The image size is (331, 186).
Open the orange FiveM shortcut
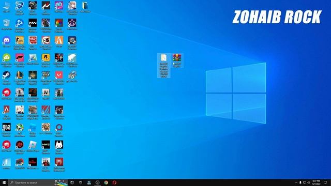click(x=59, y=42)
